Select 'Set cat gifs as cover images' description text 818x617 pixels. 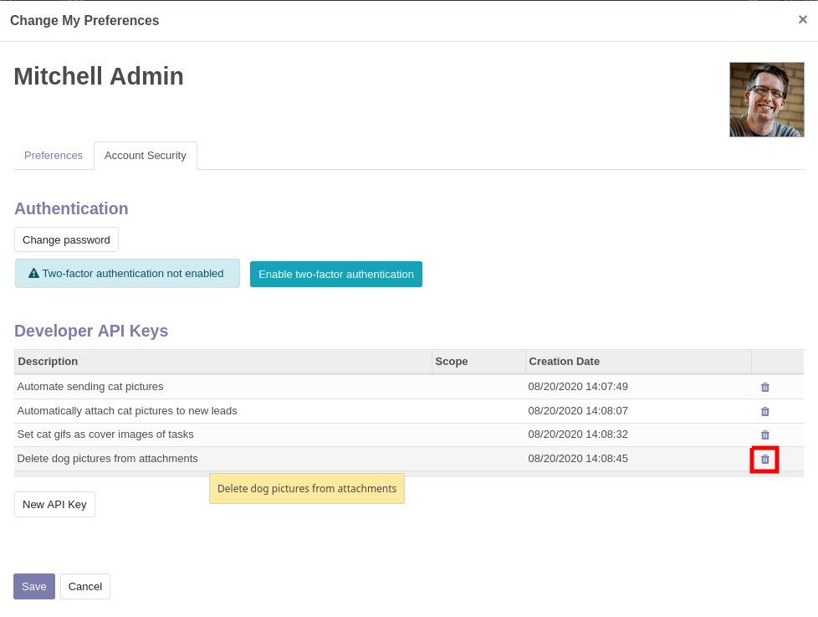click(x=105, y=434)
